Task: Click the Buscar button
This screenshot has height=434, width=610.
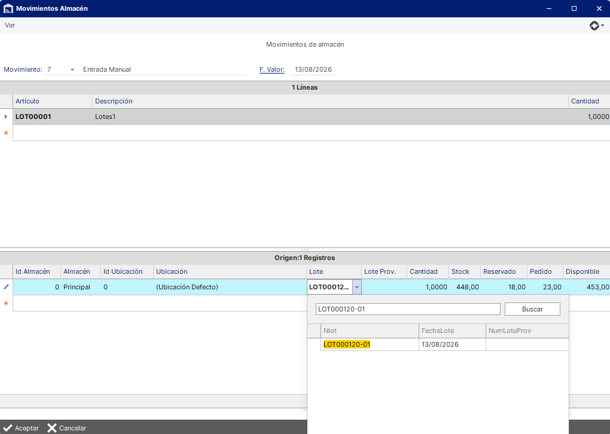Action: [533, 309]
